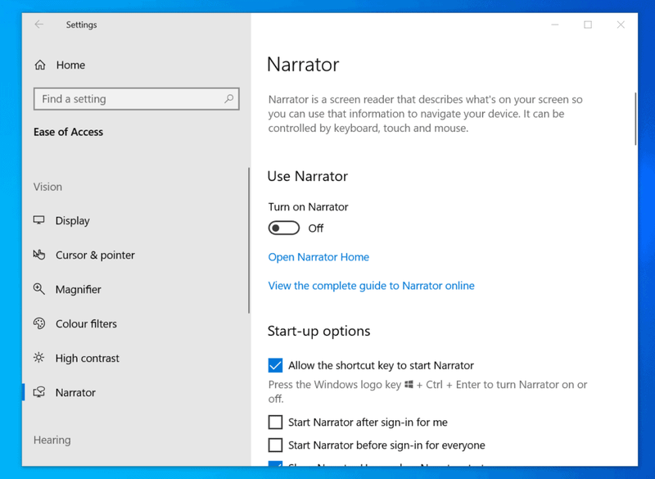Screen dimensions: 655x479
Task: Minimize the Settings window
Action: (x=555, y=25)
